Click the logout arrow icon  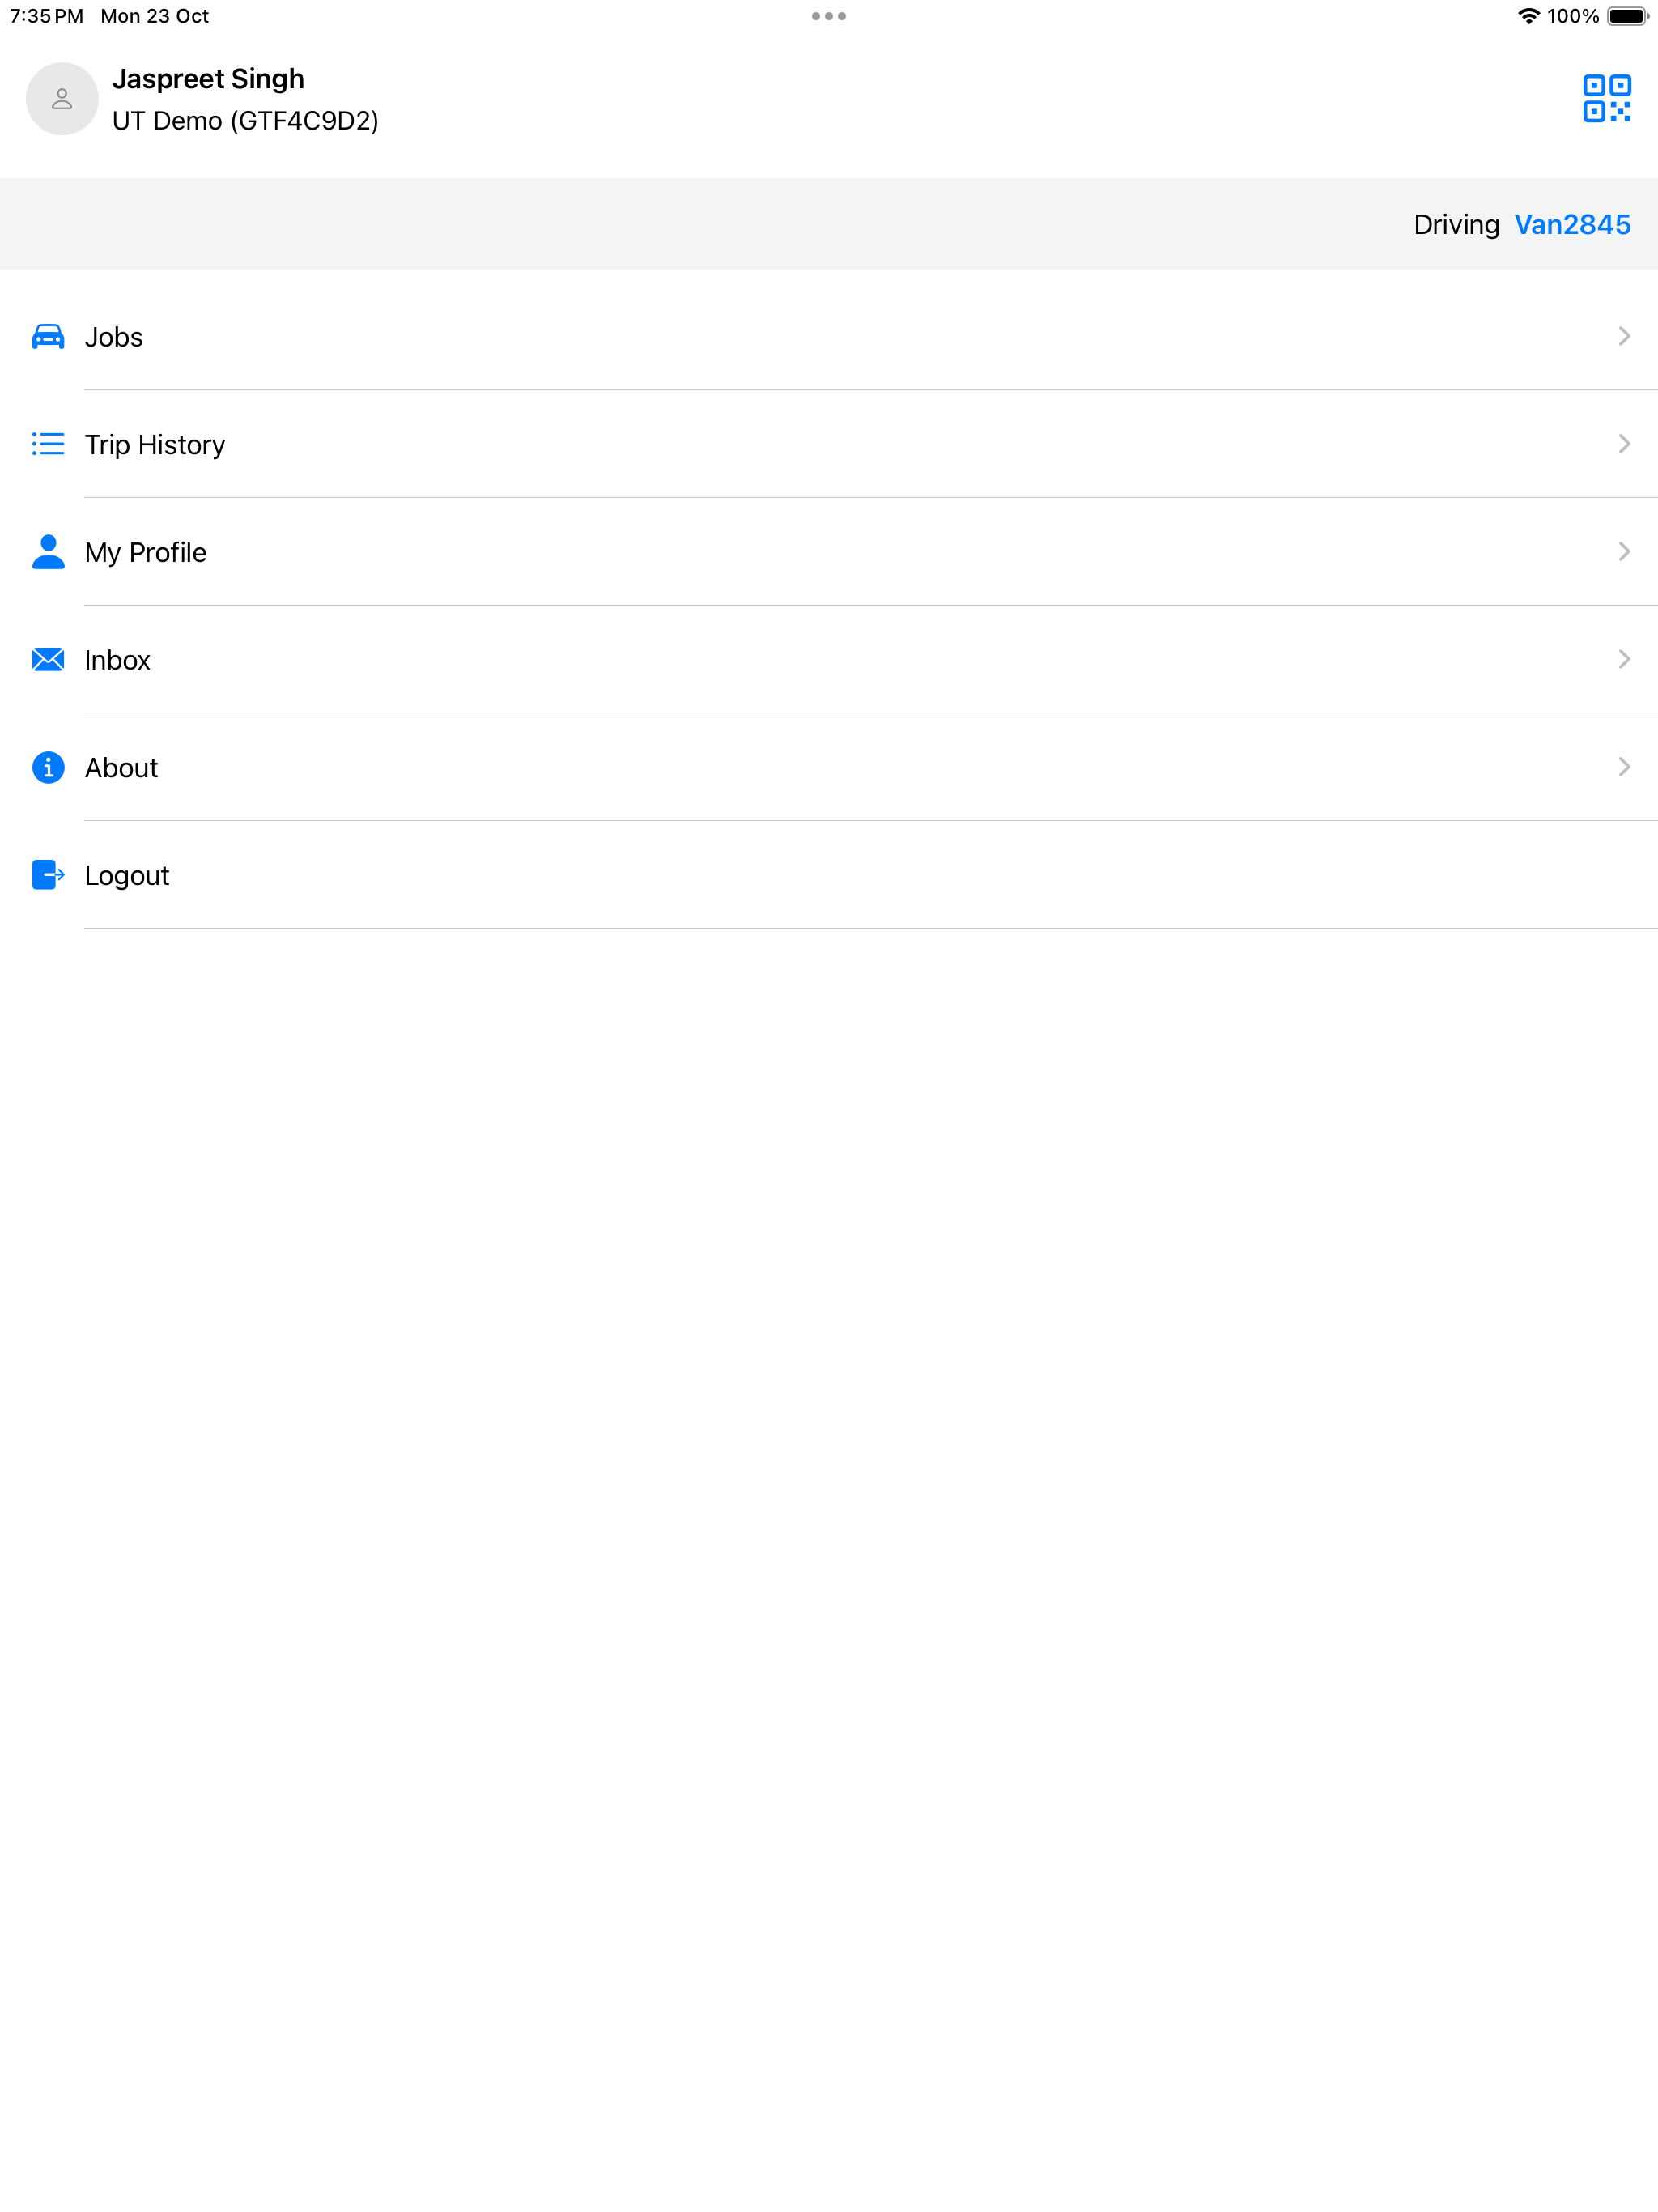coord(48,875)
